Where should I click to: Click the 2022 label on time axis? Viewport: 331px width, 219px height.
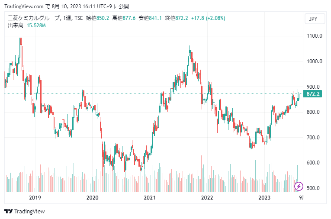pyautogui.click(x=207, y=198)
